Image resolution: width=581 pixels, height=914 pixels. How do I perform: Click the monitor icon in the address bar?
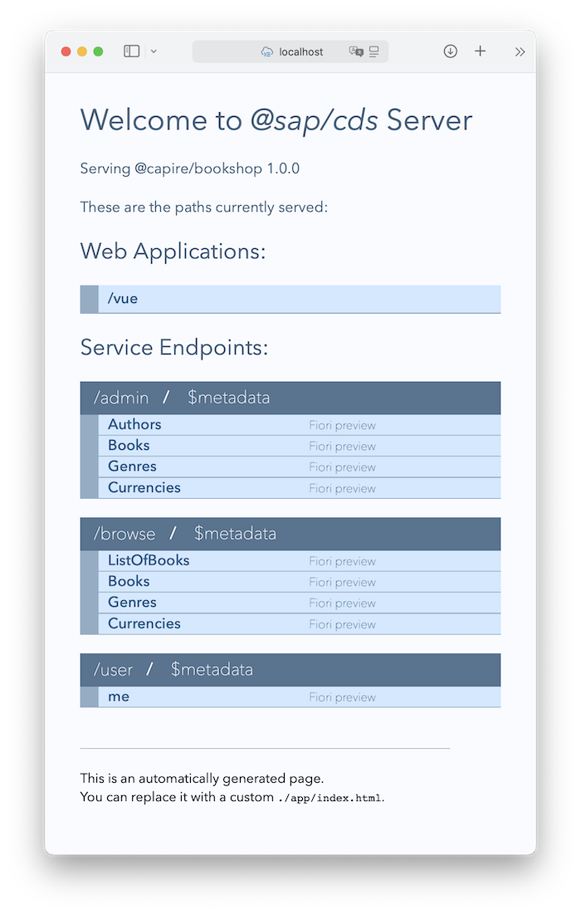(375, 51)
